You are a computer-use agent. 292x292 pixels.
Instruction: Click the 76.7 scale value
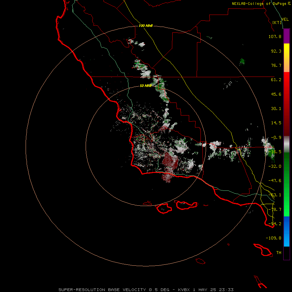tap(276, 65)
